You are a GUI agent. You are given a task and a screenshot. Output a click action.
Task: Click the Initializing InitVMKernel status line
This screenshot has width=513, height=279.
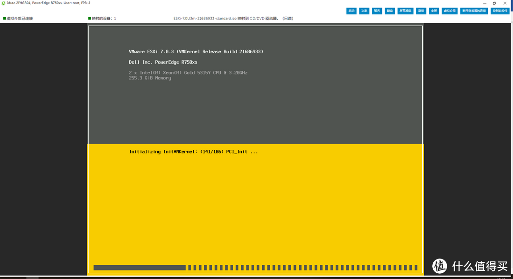click(x=193, y=152)
